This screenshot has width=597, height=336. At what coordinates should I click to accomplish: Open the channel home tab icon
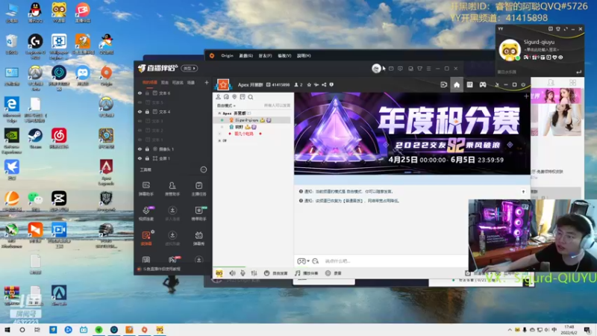point(457,84)
